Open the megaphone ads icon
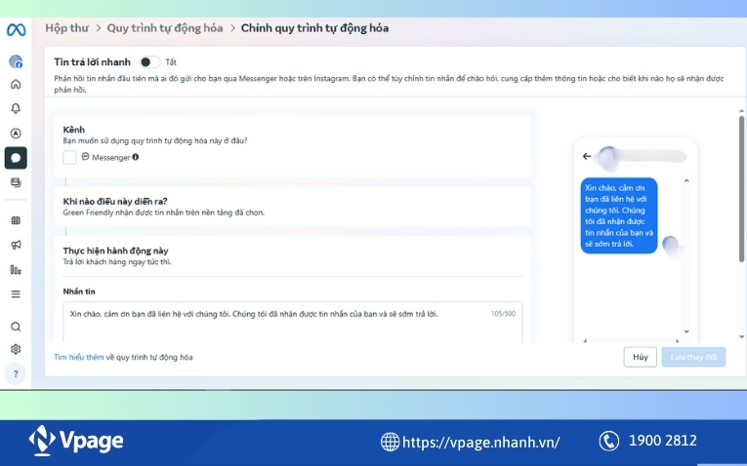The width and height of the screenshot is (747, 466). point(16,245)
